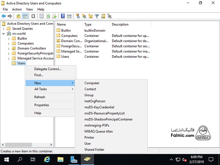Click the Back arrow toolbar icon
The width and height of the screenshot is (220, 165).
tap(4, 16)
